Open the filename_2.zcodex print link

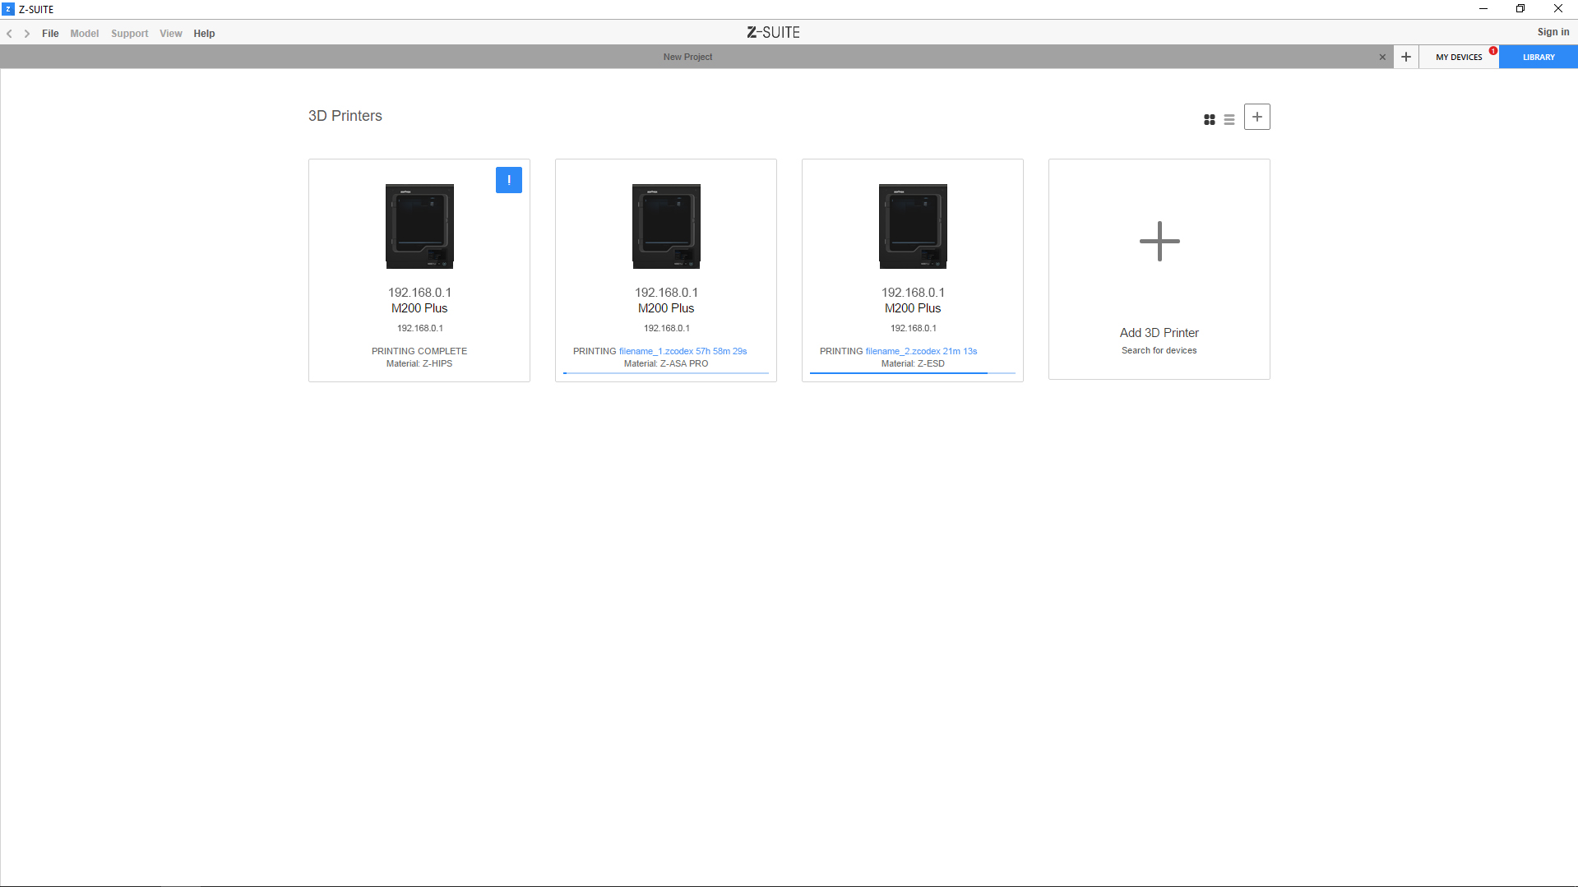coord(902,351)
